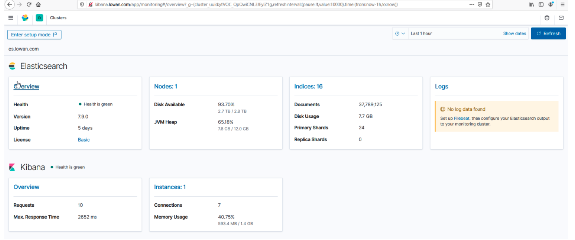The height and width of the screenshot is (240, 575).
Task: Click the browser forward arrow
Action: point(20,5)
